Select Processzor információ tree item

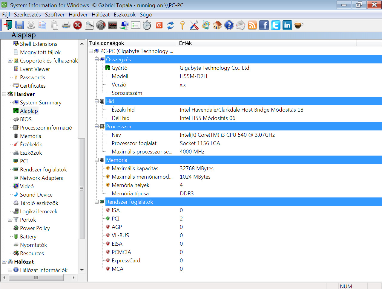pyautogui.click(x=46, y=128)
